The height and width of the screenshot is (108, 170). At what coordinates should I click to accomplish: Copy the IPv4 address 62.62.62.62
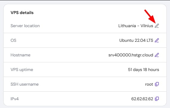click(157, 99)
